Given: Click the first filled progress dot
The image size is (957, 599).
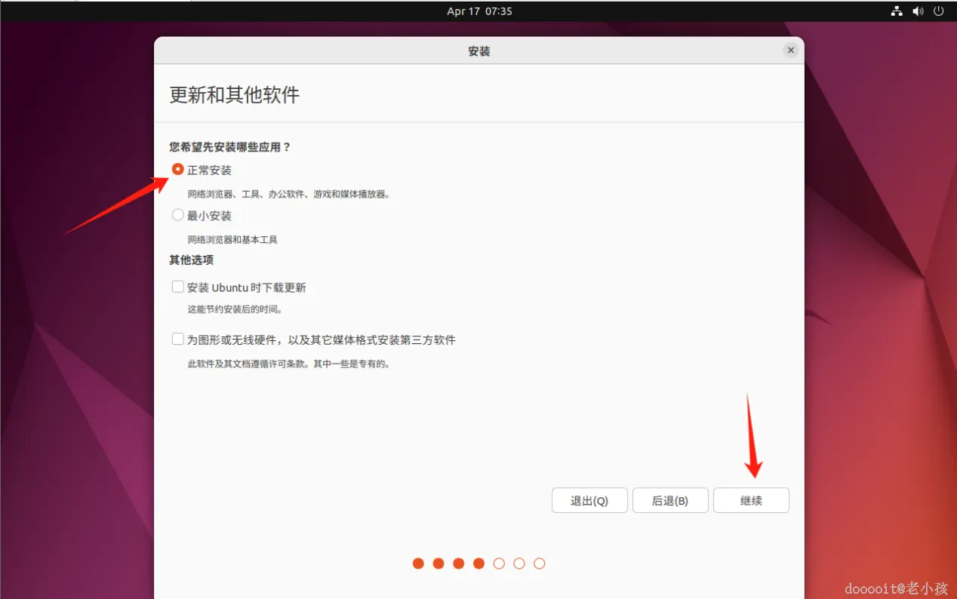Looking at the screenshot, I should coord(418,563).
